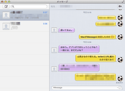Select the conversation from 0:37
The image size is (125, 91).
[25, 15]
